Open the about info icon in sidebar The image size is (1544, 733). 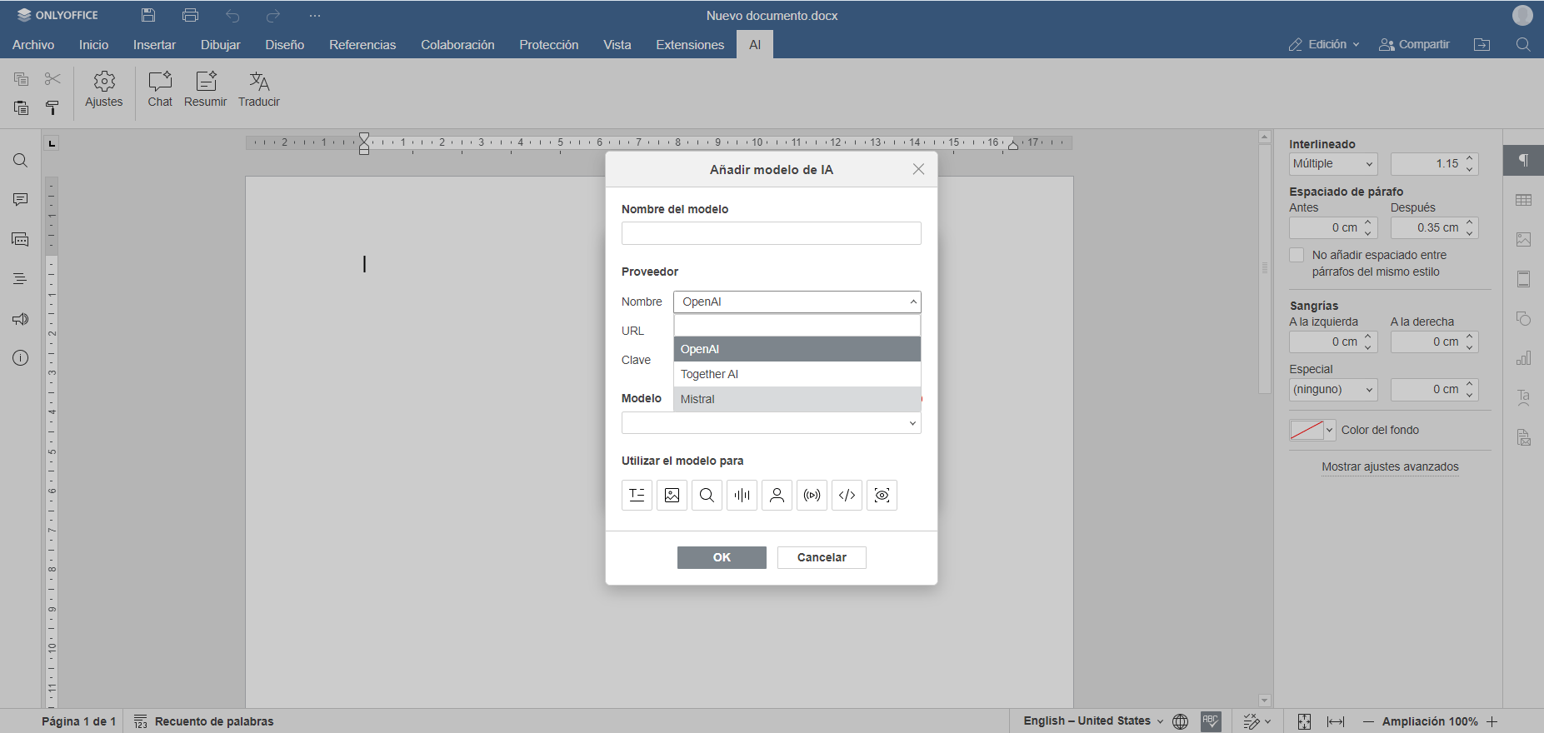point(21,358)
